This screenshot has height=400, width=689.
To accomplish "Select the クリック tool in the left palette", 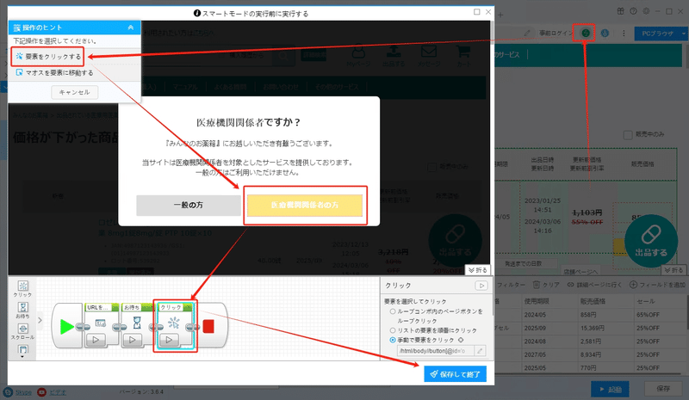I will (23, 289).
